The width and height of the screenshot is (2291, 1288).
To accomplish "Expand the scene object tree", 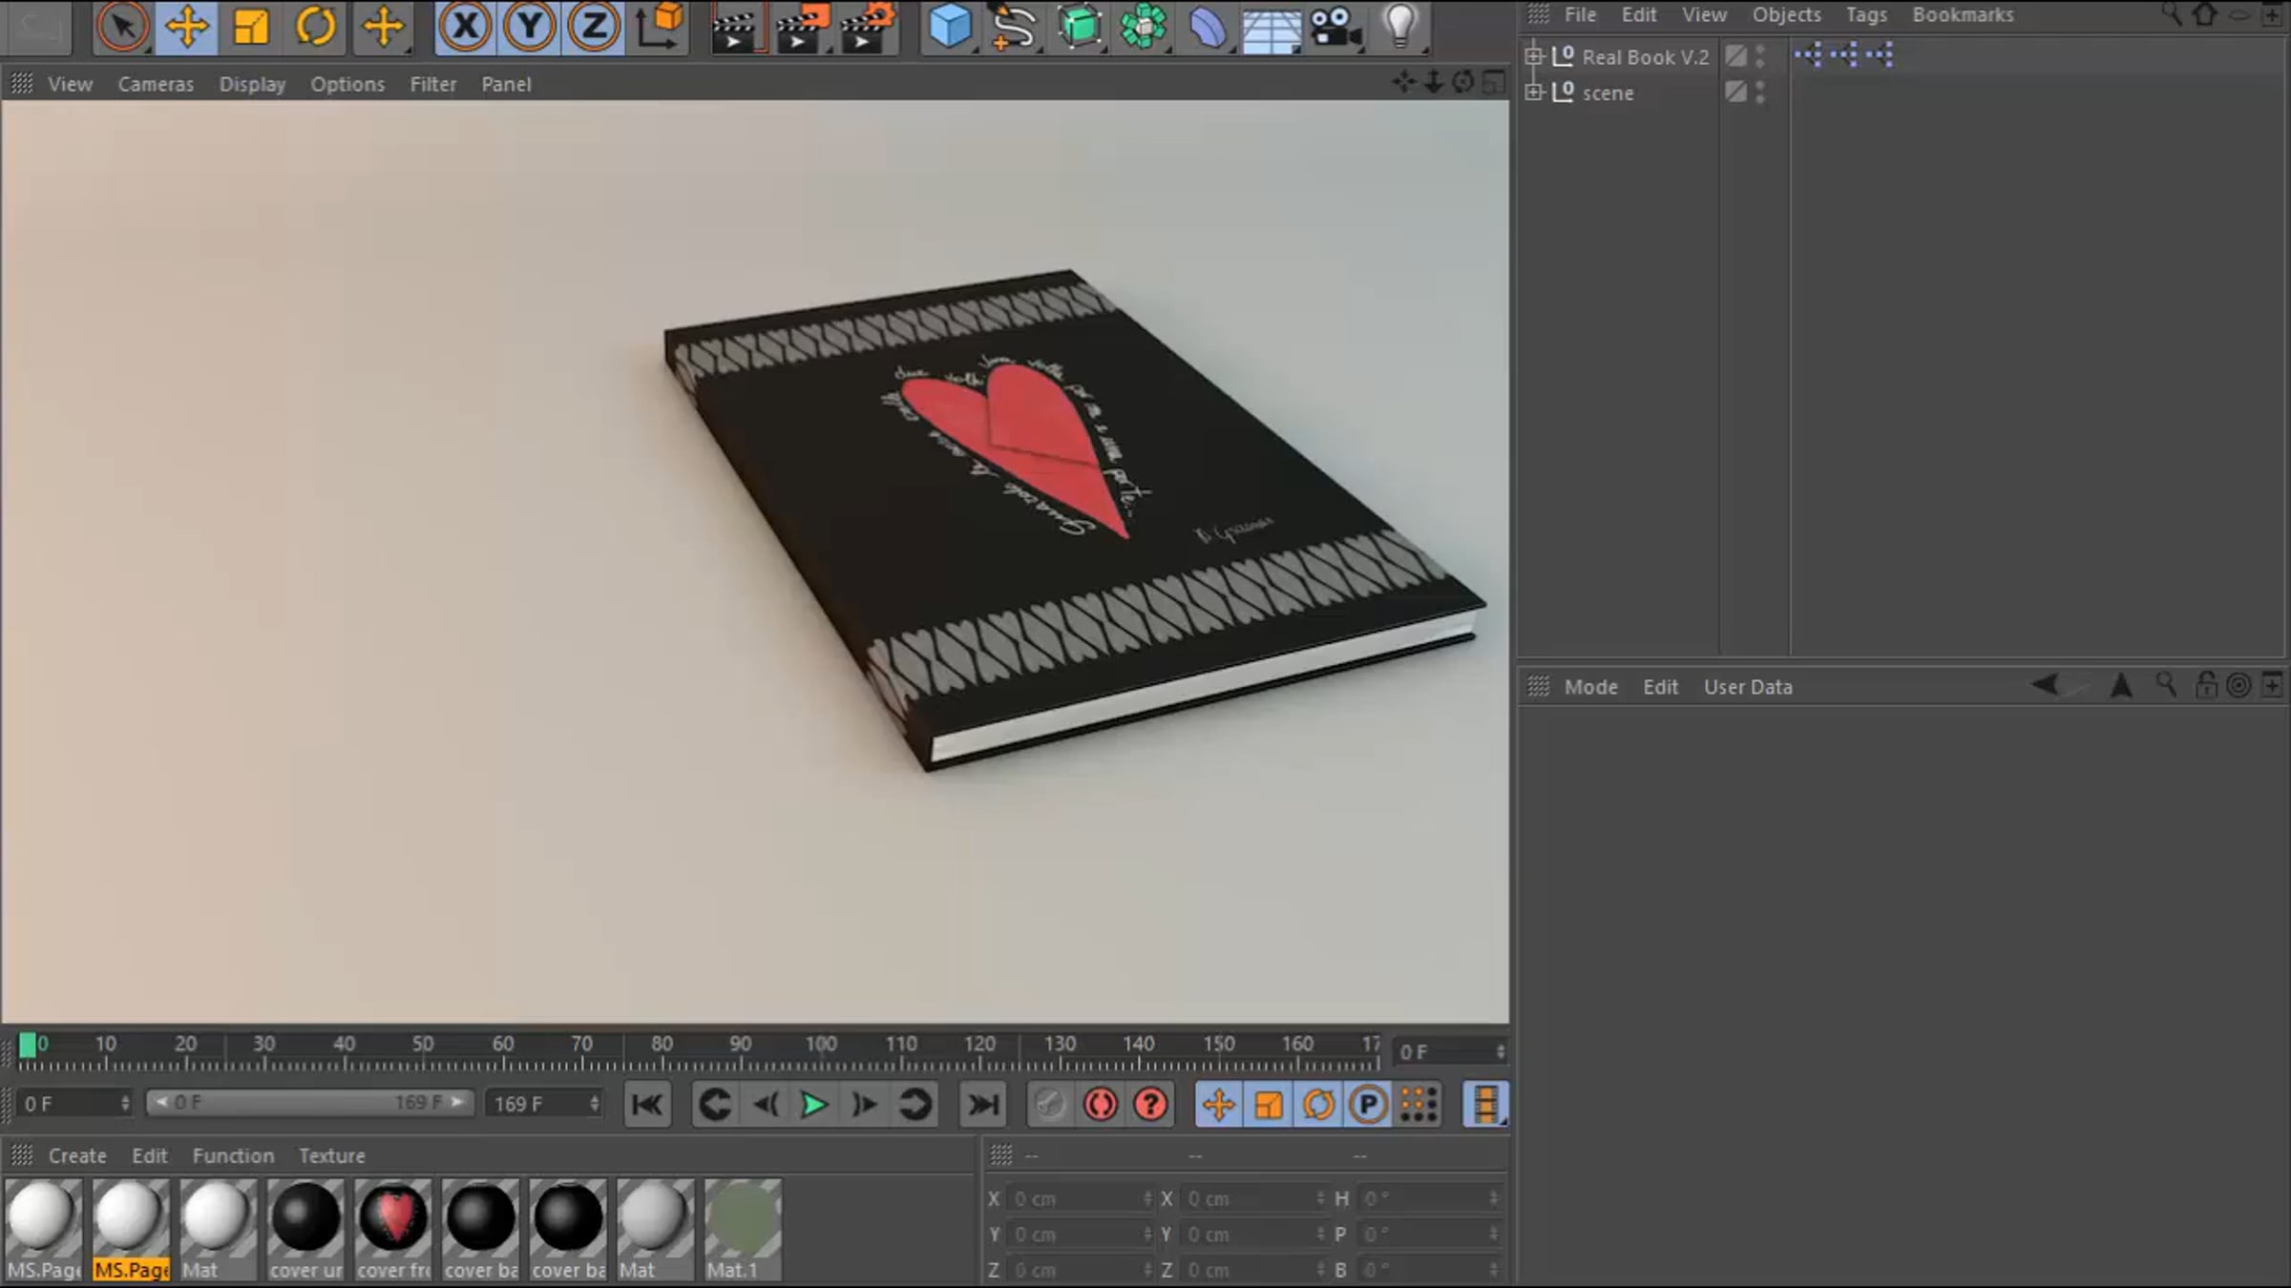I will click(1534, 93).
